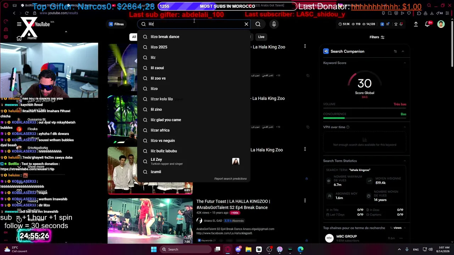Select "lilzar africa" from suggestions
Image resolution: width=454 pixels, height=255 pixels.
(x=194, y=130)
